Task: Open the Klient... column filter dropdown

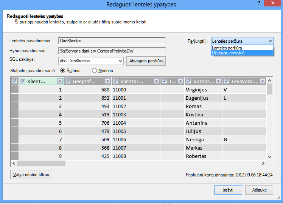Action: (x=60, y=81)
